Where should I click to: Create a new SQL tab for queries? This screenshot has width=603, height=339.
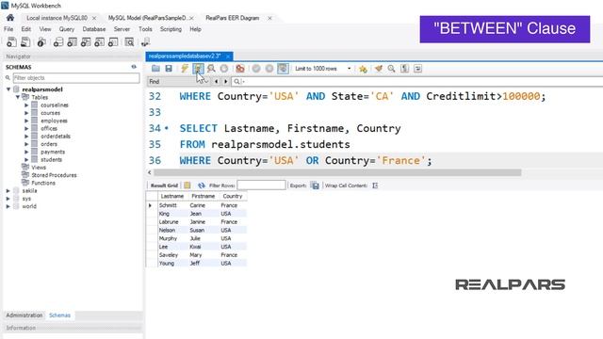pos(11,41)
